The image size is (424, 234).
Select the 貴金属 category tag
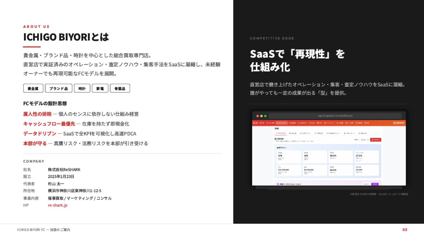33,88
